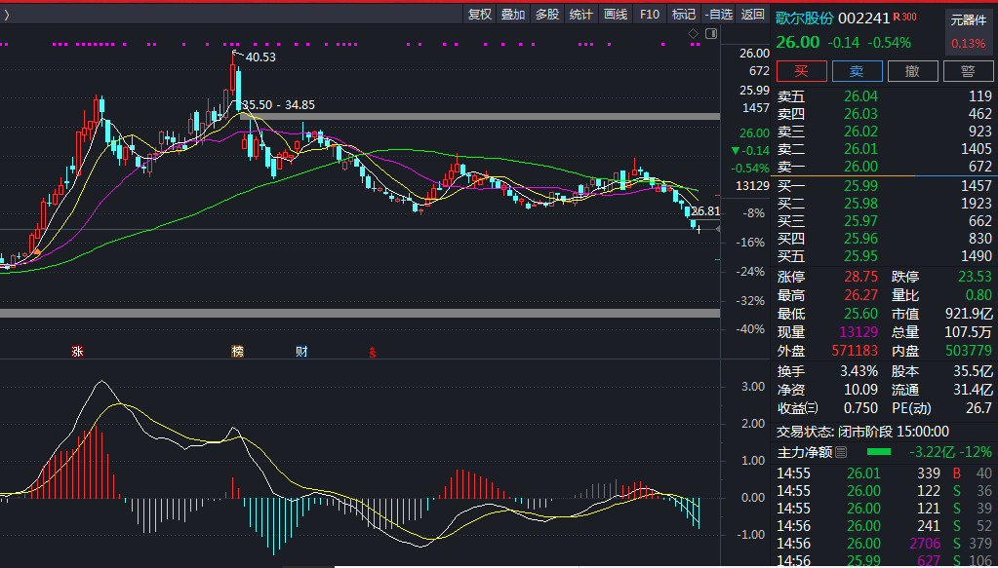998x568 pixels.
Task: Click the orange 榜 event marker
Action: 237,352
